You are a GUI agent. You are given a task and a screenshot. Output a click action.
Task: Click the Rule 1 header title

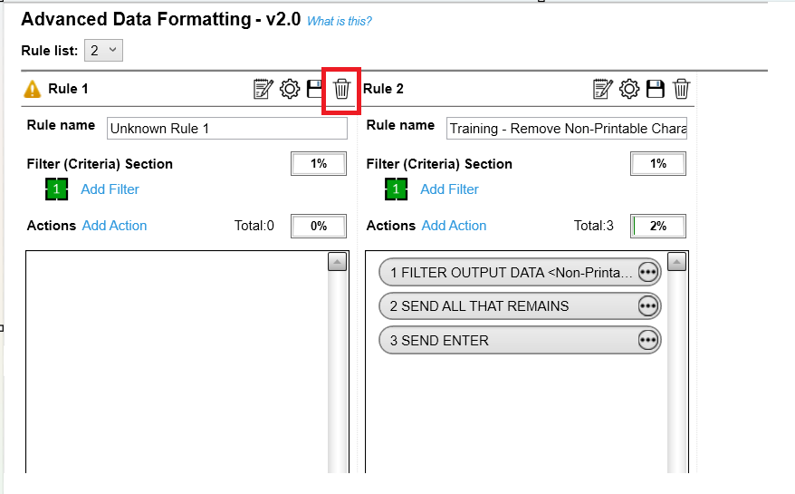[x=68, y=89]
